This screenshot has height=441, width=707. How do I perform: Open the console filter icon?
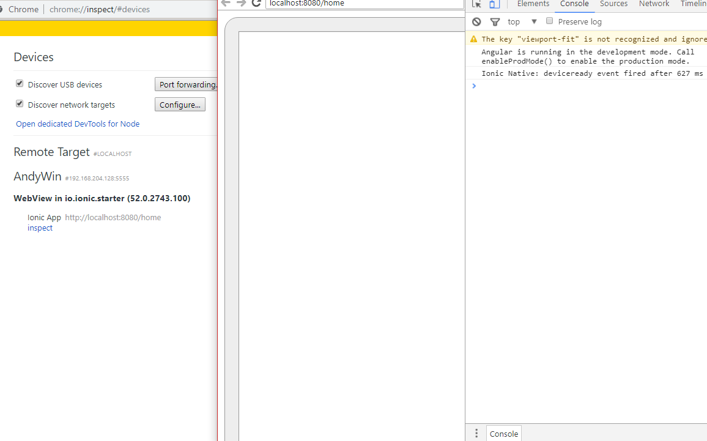[495, 21]
